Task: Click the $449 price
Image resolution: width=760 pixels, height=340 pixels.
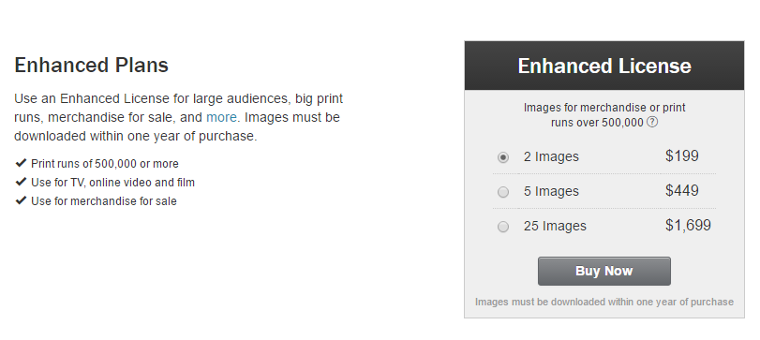Action: (682, 191)
